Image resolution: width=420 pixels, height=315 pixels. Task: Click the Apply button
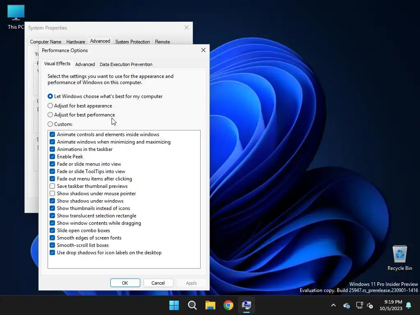click(x=191, y=283)
